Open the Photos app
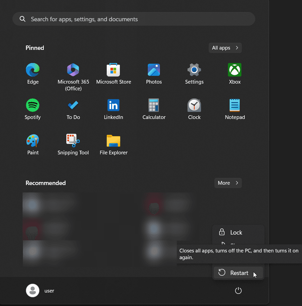 pos(154,73)
